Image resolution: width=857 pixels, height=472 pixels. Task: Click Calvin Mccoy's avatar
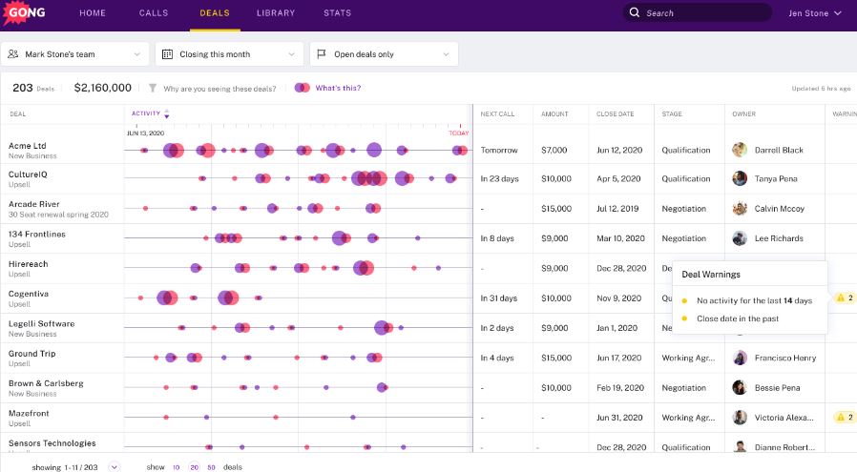coord(740,208)
